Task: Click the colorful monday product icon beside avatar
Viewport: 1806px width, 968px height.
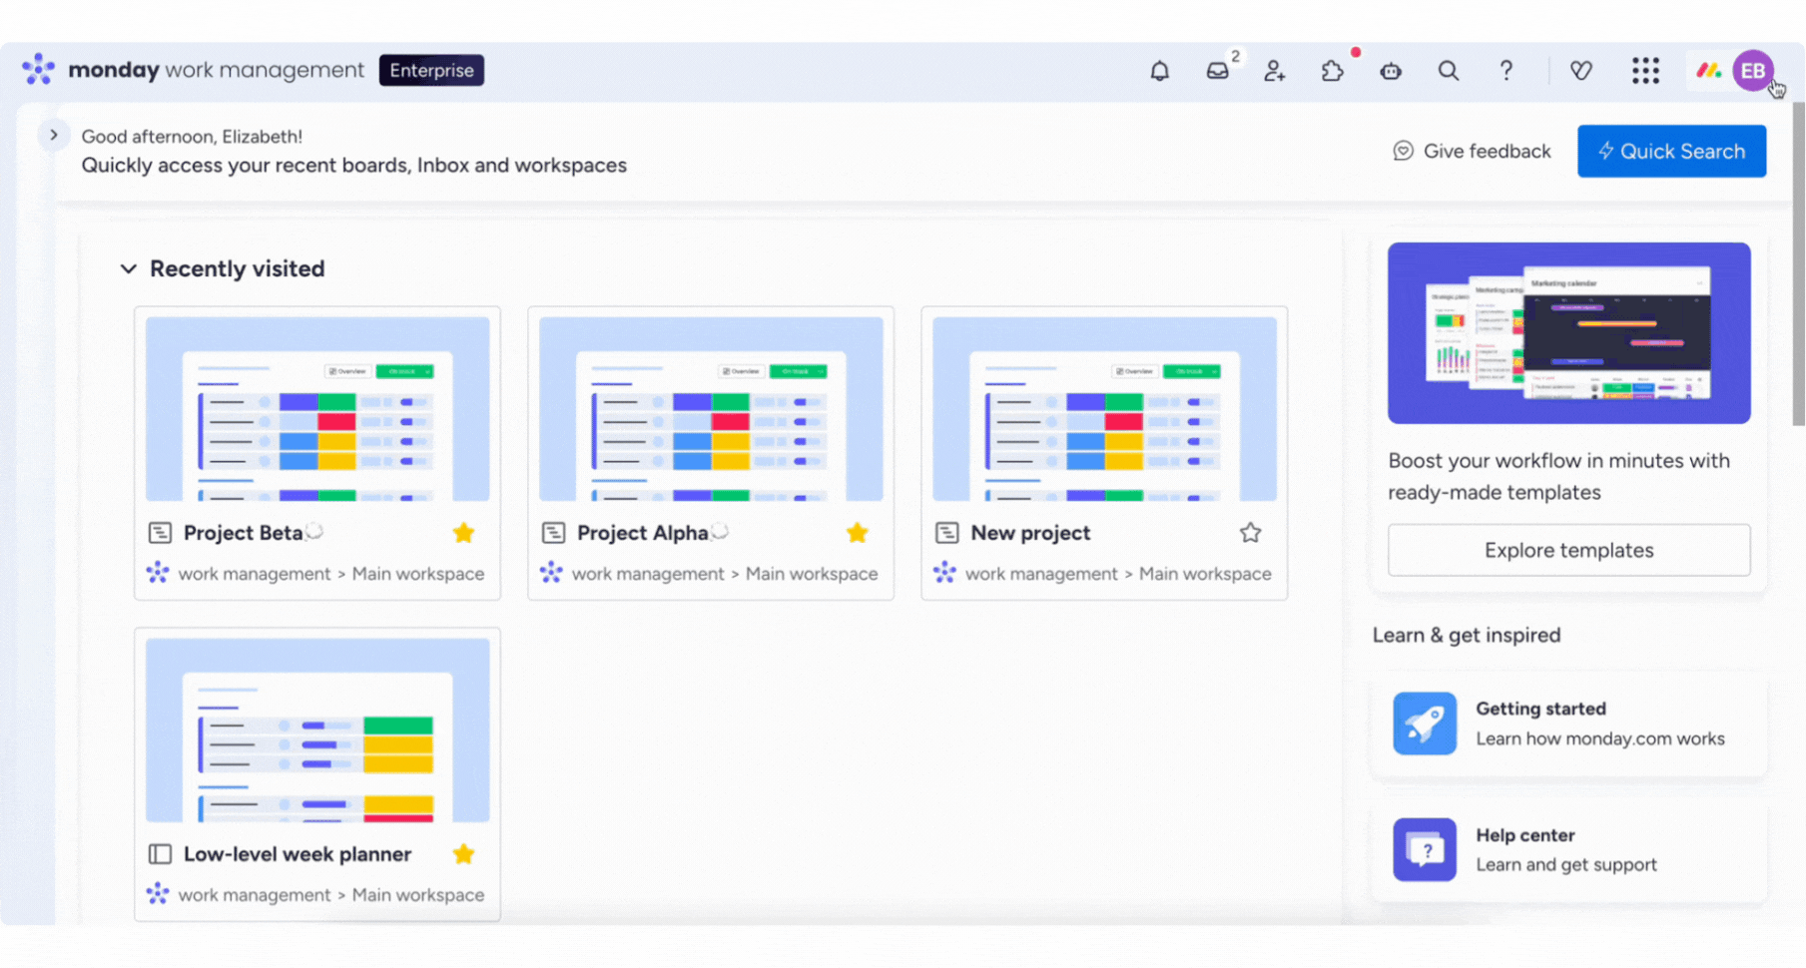Action: (1709, 71)
